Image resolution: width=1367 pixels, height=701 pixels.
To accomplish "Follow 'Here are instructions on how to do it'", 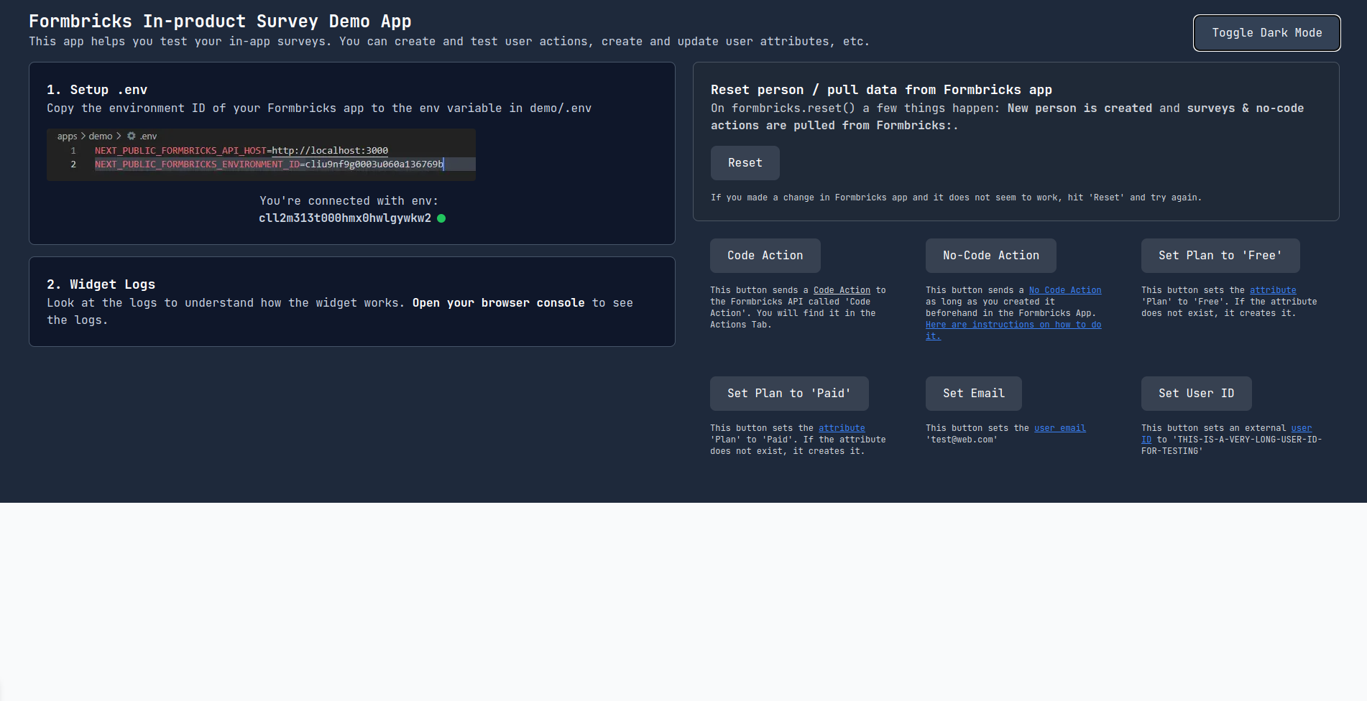I will (1013, 324).
